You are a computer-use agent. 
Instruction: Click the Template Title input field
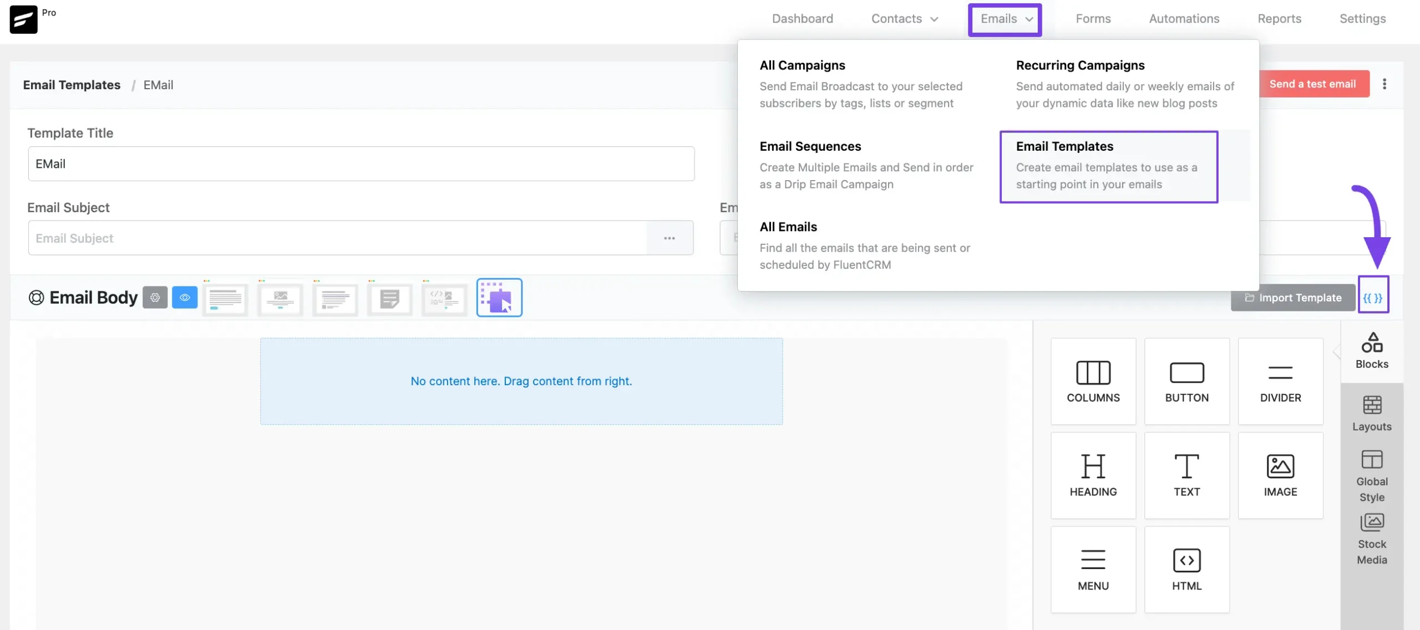361,163
